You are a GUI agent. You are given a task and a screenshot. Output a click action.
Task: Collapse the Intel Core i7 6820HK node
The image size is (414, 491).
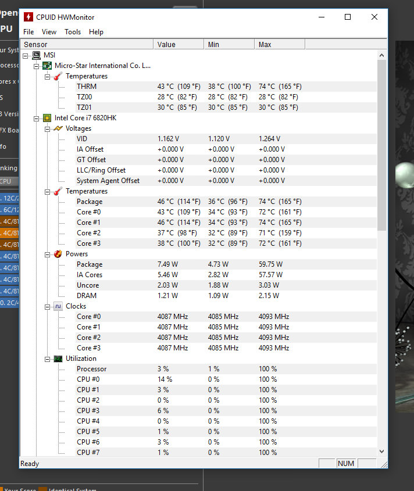37,119
